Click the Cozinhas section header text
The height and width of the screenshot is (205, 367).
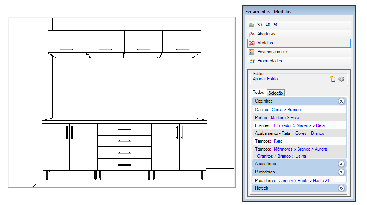[x=264, y=101]
